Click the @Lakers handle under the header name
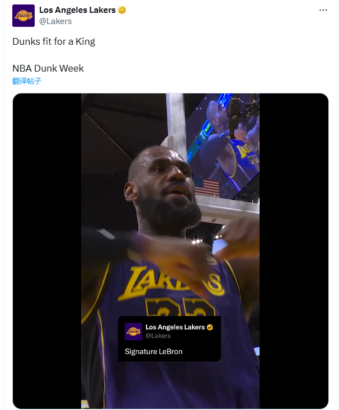339x410 pixels. click(55, 21)
